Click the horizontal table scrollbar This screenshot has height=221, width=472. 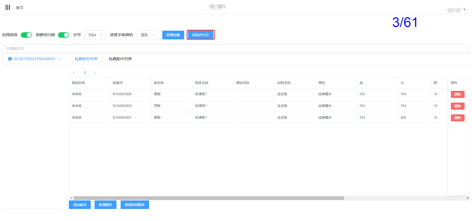coord(208,198)
